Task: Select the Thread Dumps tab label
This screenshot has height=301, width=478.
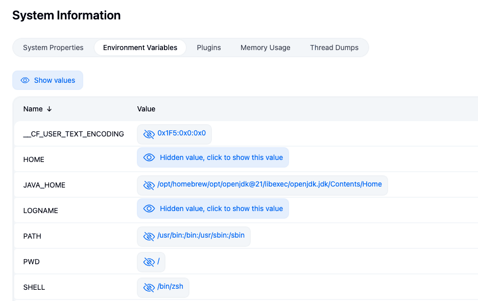Action: (334, 47)
